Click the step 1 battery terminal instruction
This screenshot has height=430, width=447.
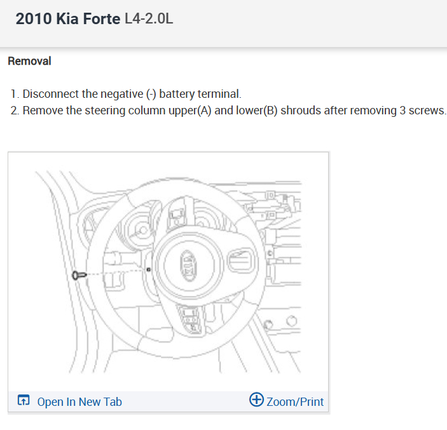[x=126, y=94]
